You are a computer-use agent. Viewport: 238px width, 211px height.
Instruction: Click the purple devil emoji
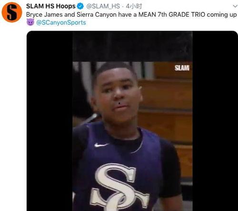(x=30, y=22)
